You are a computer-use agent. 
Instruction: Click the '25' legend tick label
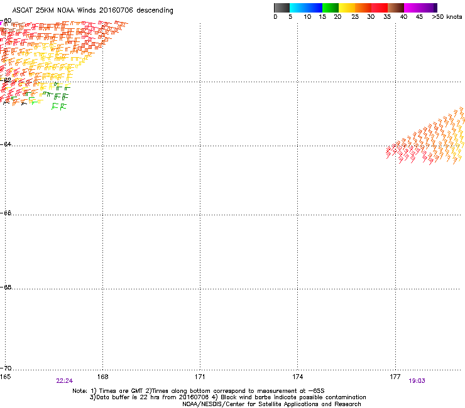click(x=355, y=17)
